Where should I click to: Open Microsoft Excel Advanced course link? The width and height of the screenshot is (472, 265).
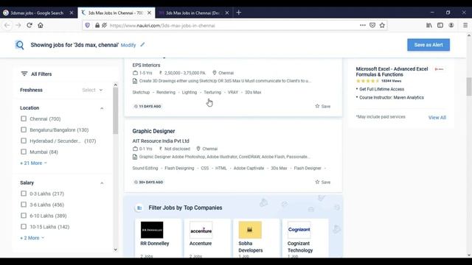(392, 71)
